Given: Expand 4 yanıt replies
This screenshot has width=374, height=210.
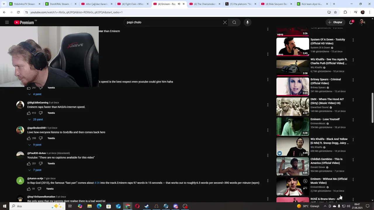Looking at the screenshot, I should click(x=35, y=94).
